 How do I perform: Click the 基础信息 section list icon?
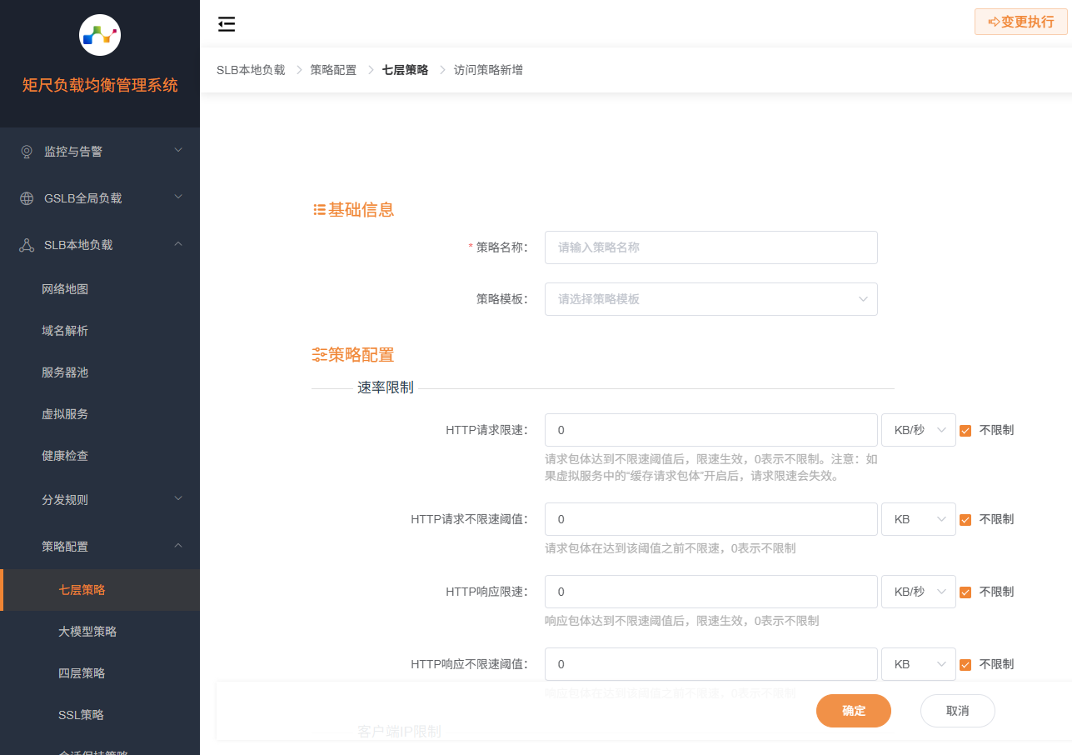(x=317, y=209)
